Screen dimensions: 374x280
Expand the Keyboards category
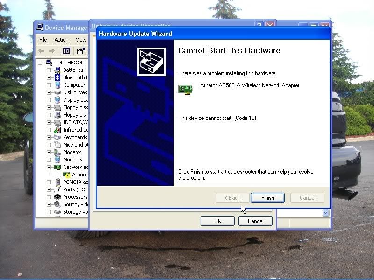(x=49, y=137)
